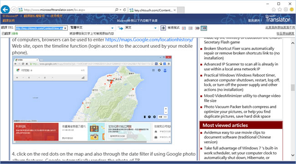Open a new blank tab
296x164 pixels.
click(x=181, y=10)
